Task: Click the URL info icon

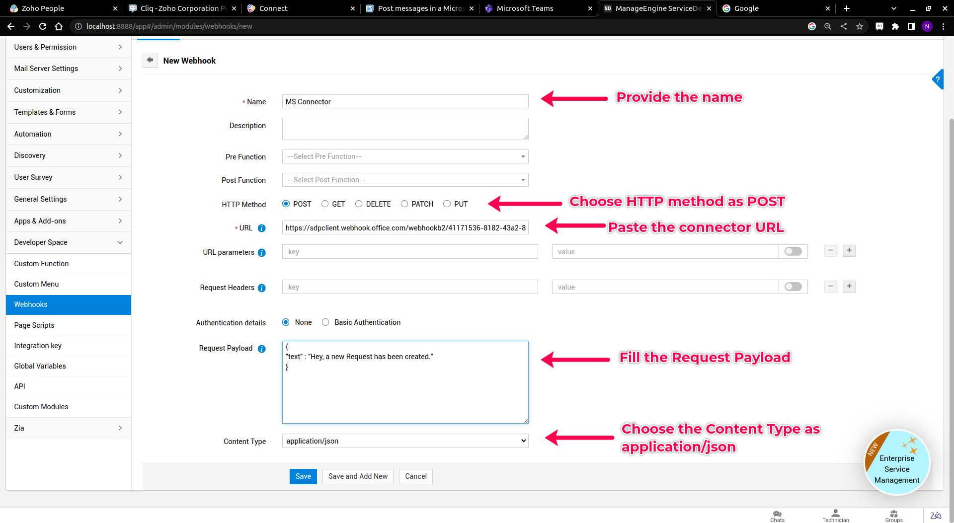Action: pos(262,228)
